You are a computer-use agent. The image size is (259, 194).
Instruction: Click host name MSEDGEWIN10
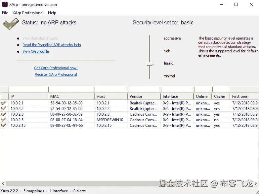110,120
